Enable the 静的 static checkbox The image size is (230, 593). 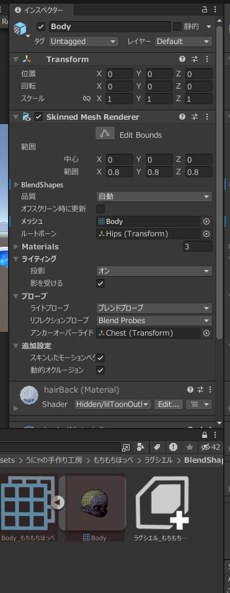pyautogui.click(x=177, y=27)
